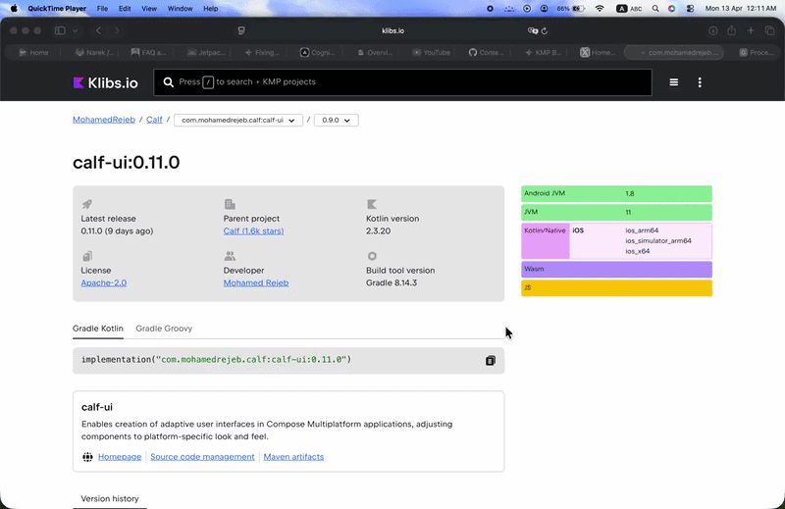Toggle the Safari sidebar button

click(x=60, y=30)
